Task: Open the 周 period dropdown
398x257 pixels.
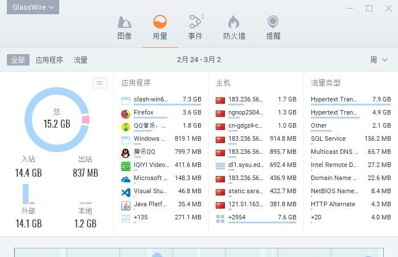Action: pyautogui.click(x=379, y=60)
